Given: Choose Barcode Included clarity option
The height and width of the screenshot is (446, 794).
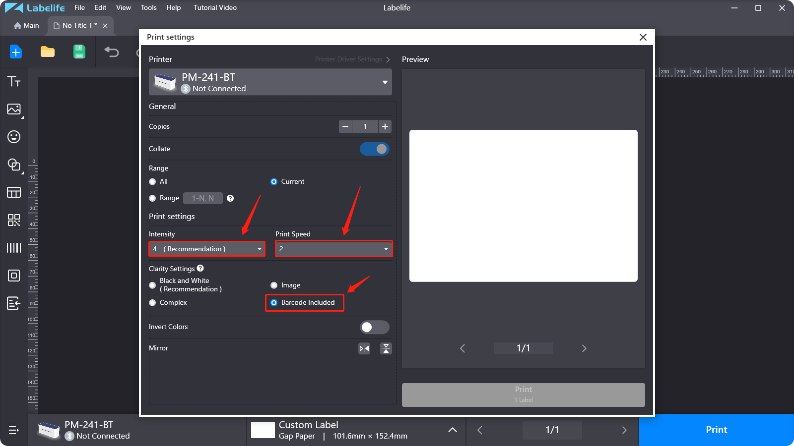Looking at the screenshot, I should click(x=274, y=303).
